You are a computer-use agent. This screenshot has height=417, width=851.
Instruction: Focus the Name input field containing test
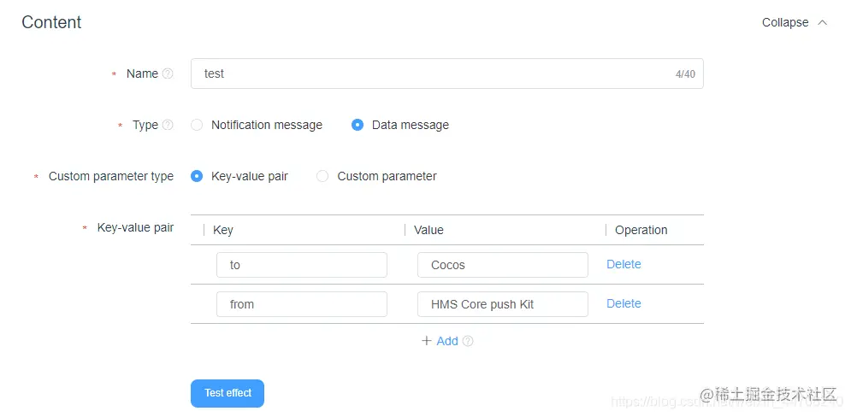click(x=447, y=73)
